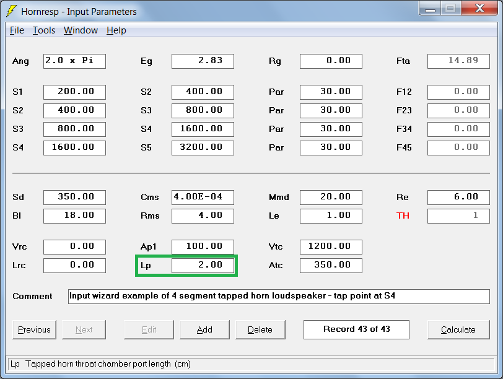Click the Previous record button

(34, 329)
